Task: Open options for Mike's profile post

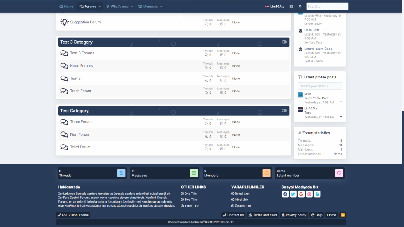Action: (x=340, y=102)
